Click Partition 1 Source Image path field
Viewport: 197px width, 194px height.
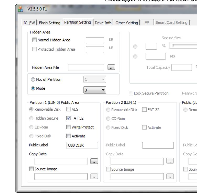[x=61, y=176]
